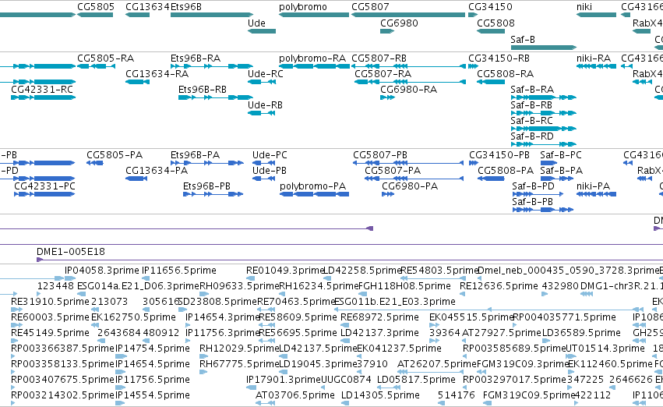Screen dimensions: 663x407
Task: Click the CG5805-RA transcript label
Action: pyautogui.click(x=105, y=58)
